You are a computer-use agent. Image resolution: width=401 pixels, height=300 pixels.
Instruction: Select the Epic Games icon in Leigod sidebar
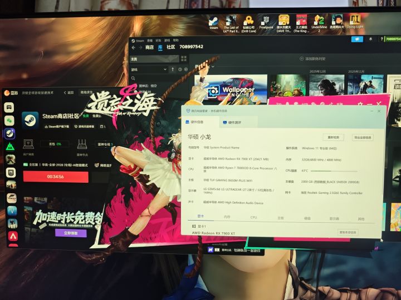click(11, 172)
